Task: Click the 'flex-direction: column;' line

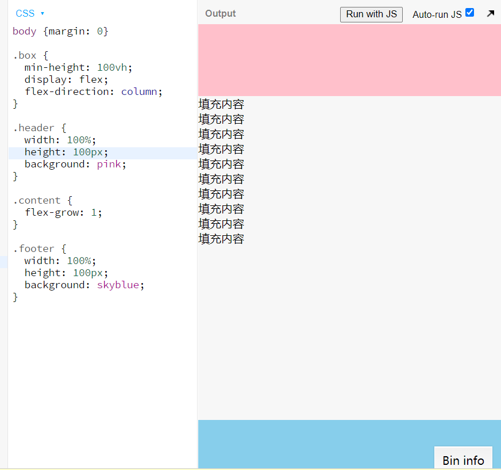Action: (x=94, y=92)
